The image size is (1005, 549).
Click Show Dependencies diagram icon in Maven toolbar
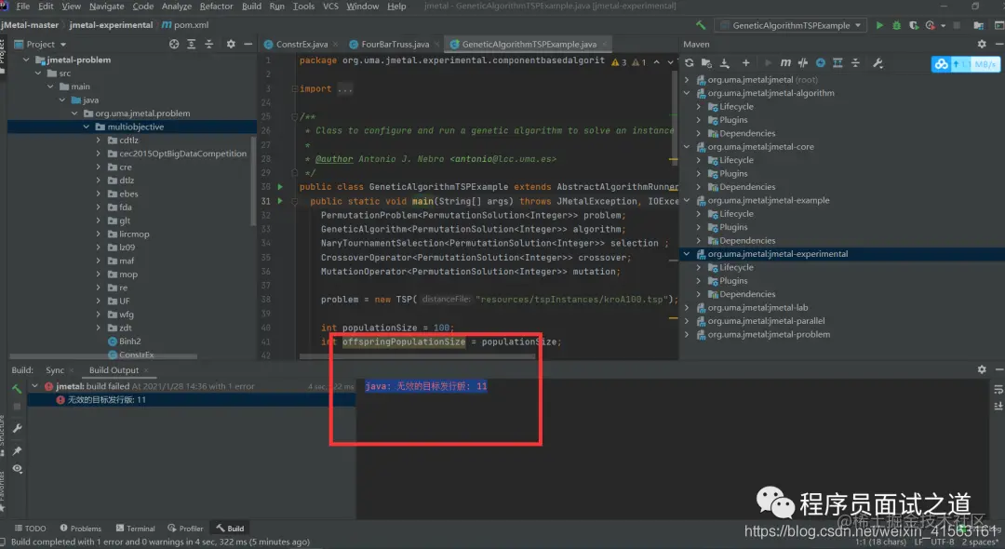point(837,62)
